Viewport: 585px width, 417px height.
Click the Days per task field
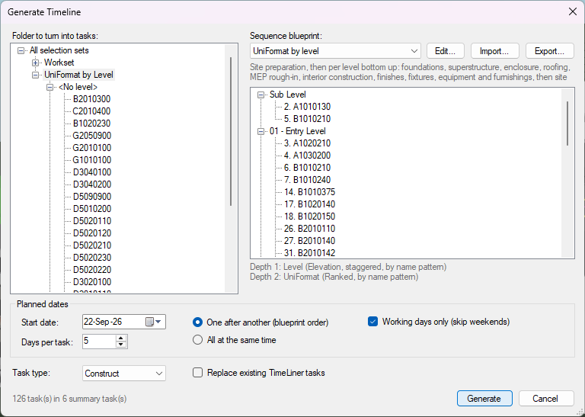[99, 342]
